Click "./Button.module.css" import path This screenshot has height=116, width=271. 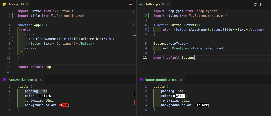tap(208, 16)
